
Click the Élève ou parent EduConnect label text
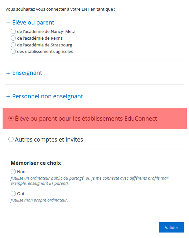86,119
